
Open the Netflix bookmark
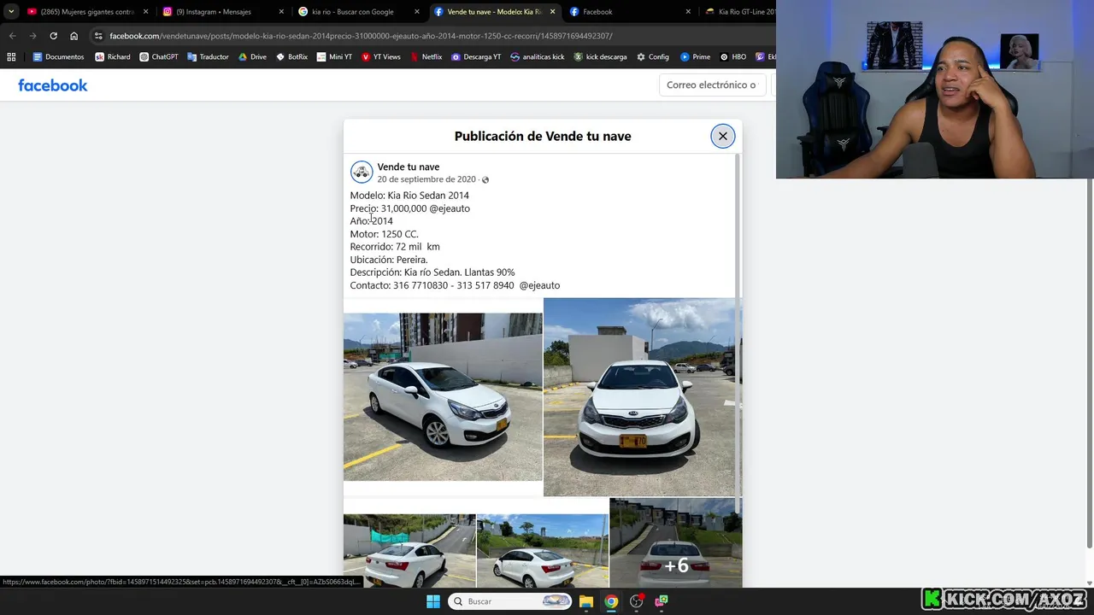pos(426,57)
